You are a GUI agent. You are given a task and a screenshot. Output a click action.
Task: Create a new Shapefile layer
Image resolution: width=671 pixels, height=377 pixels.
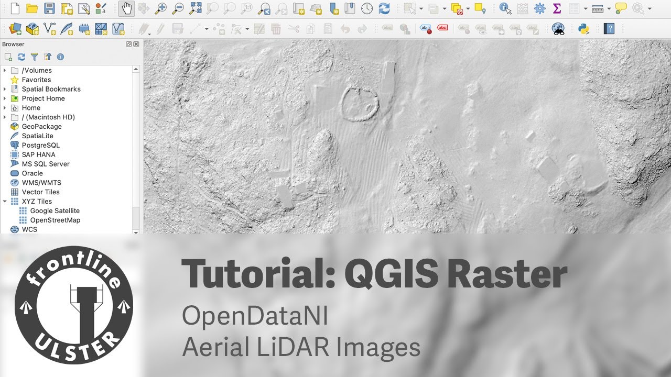tap(50, 29)
